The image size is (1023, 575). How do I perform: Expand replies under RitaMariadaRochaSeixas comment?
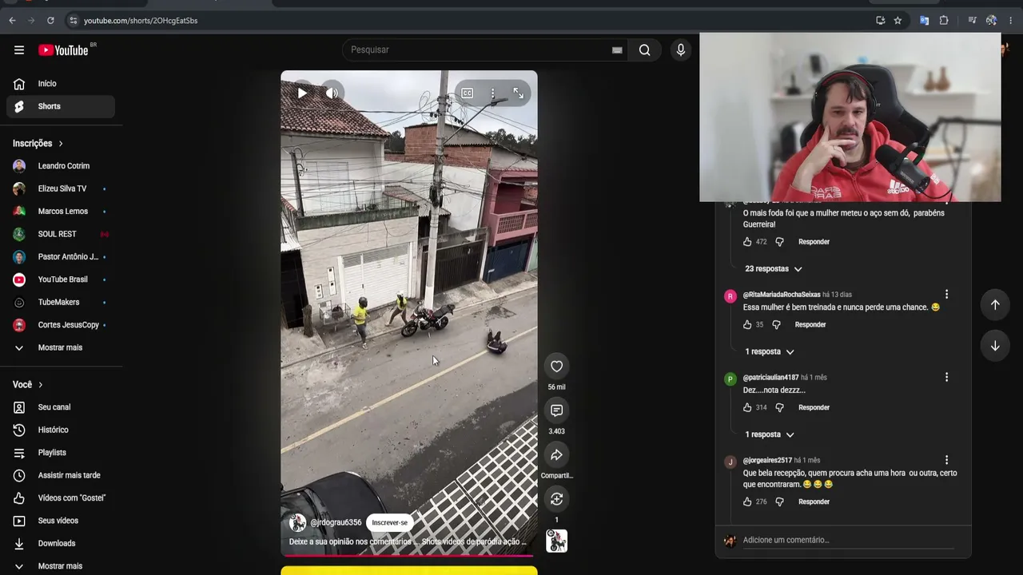769,352
